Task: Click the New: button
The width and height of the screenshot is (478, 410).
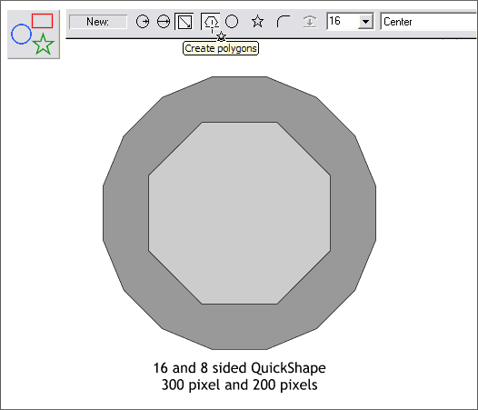Action: click(98, 22)
